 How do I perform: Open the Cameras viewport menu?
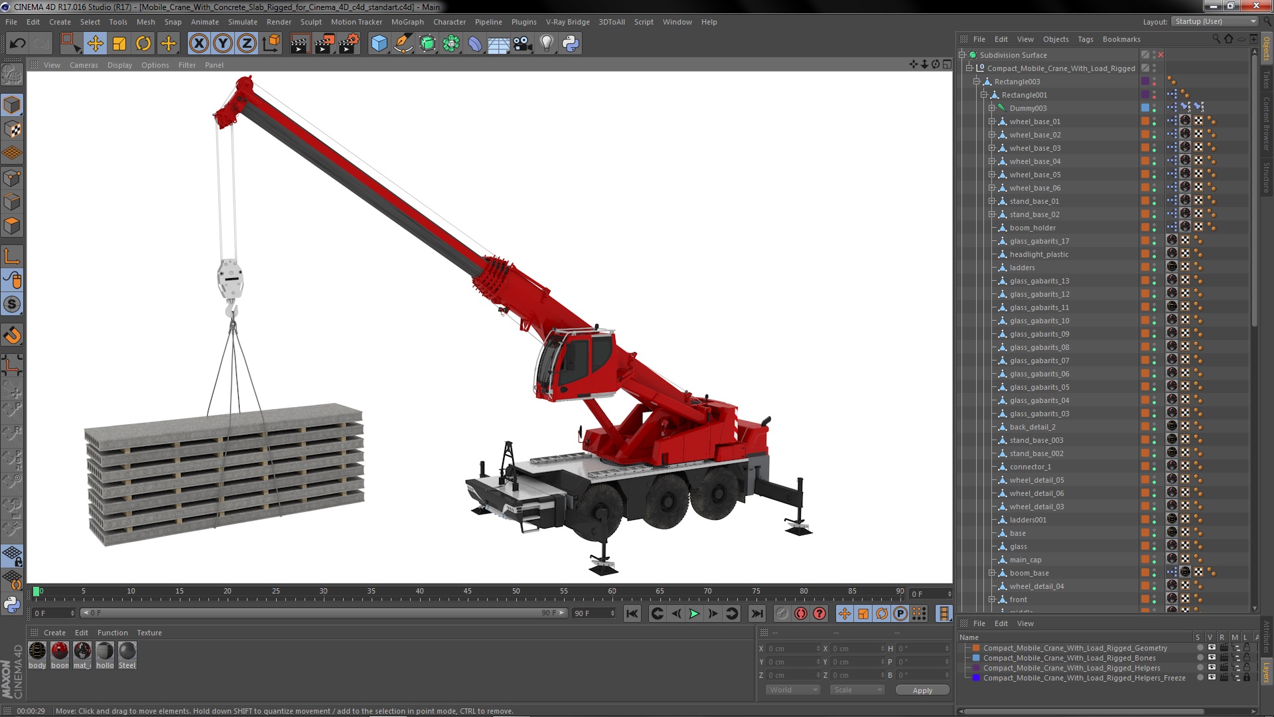pos(84,65)
